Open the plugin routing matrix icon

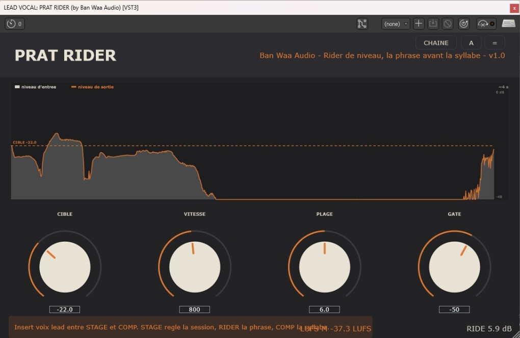[362, 24]
